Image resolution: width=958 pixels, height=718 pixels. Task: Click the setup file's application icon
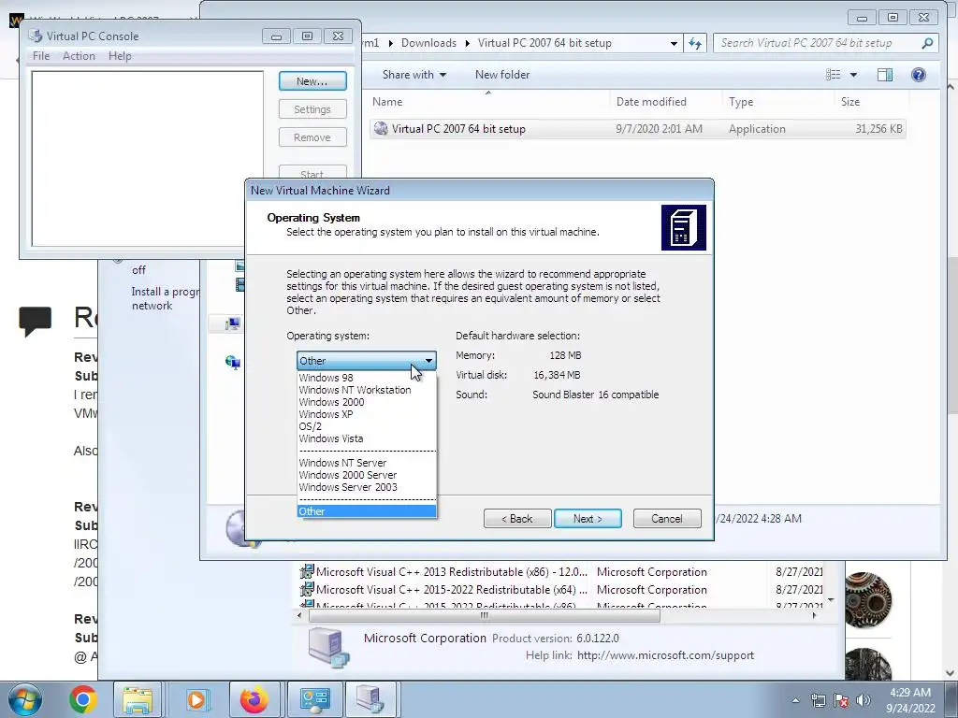(x=381, y=128)
